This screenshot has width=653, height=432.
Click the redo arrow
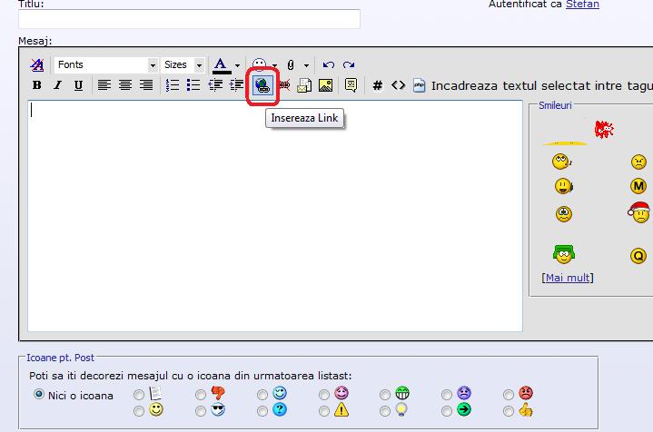[349, 65]
